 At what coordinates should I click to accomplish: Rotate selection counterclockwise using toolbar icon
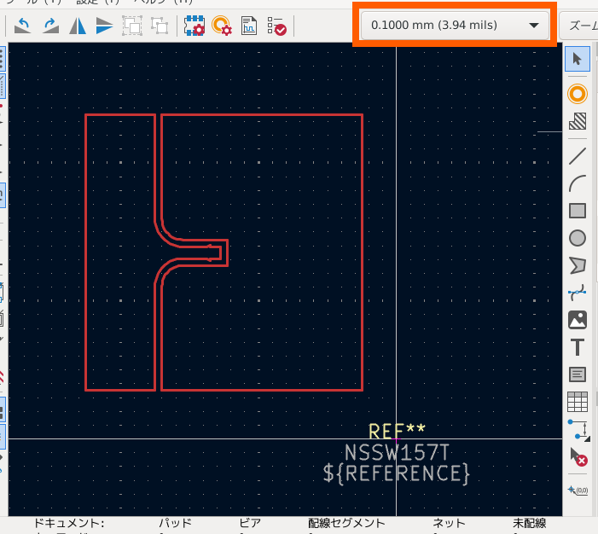(22, 26)
